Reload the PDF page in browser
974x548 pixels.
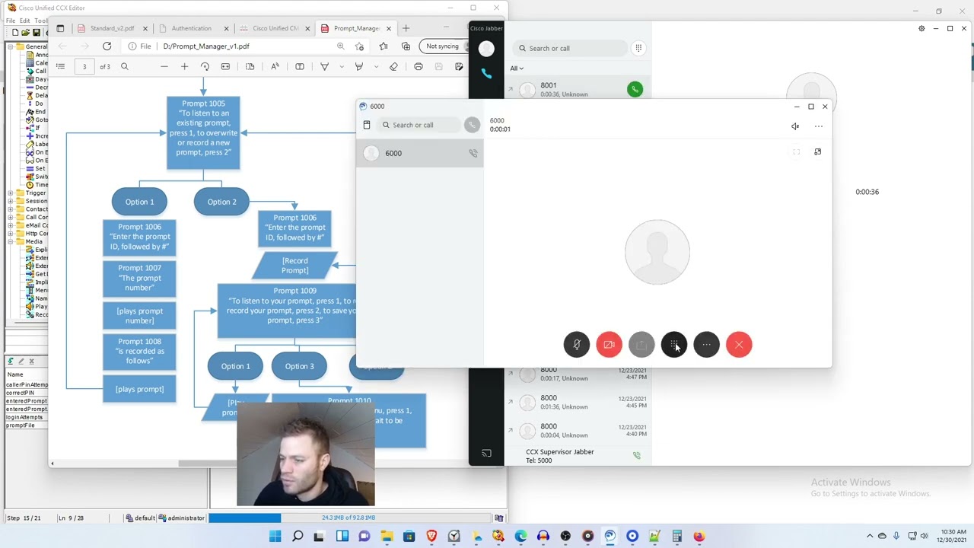pyautogui.click(x=107, y=46)
